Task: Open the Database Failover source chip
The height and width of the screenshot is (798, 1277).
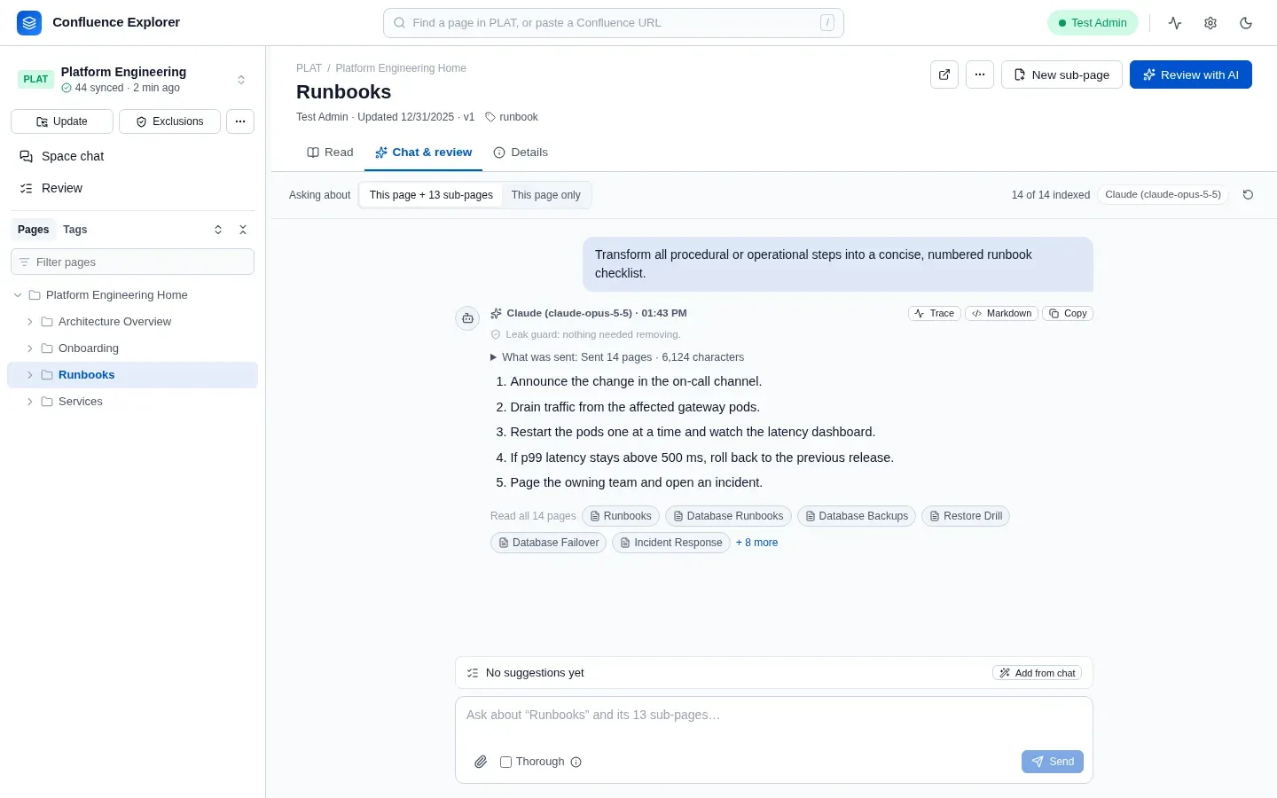Action: (x=548, y=543)
